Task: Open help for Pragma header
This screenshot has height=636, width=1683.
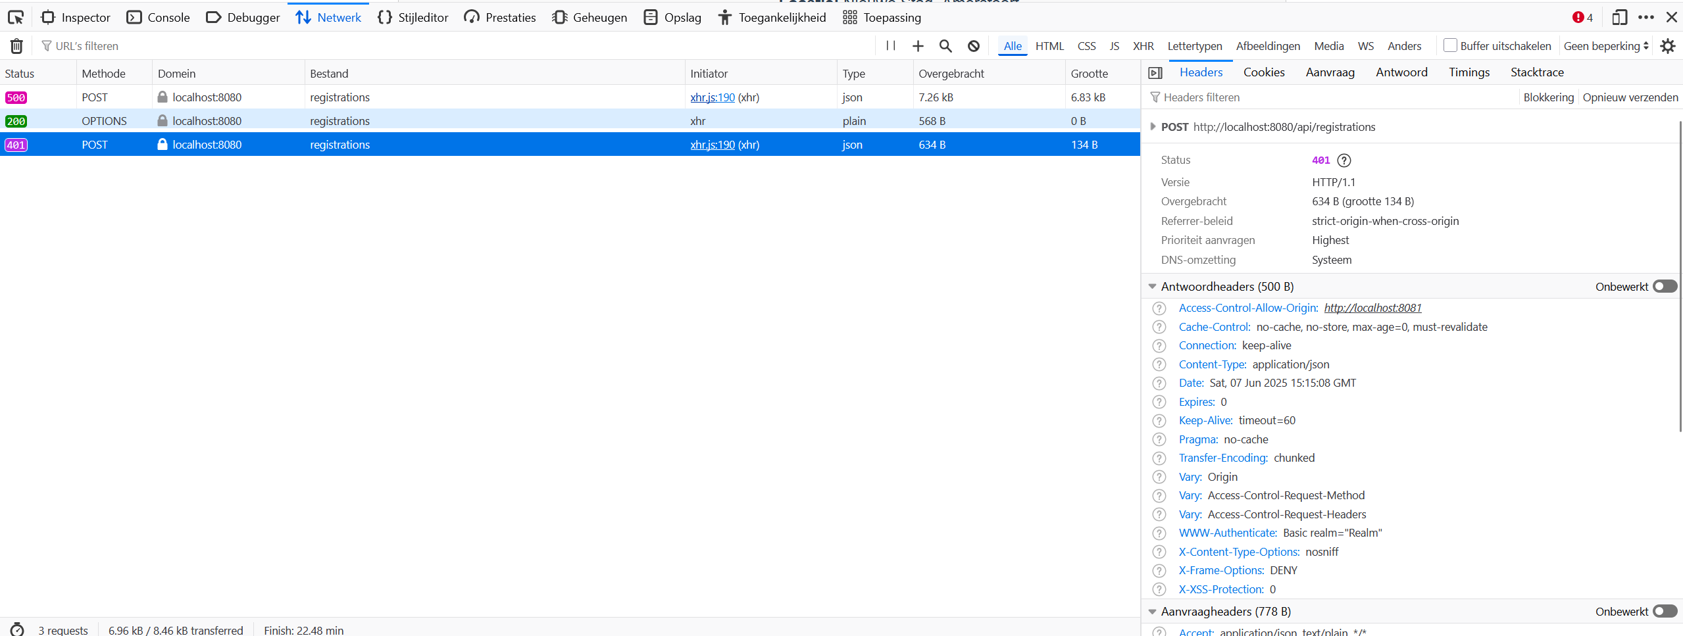Action: click(x=1159, y=440)
